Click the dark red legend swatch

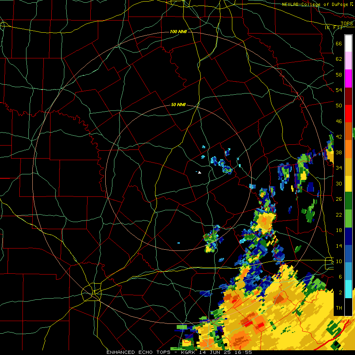pyautogui.click(x=348, y=96)
